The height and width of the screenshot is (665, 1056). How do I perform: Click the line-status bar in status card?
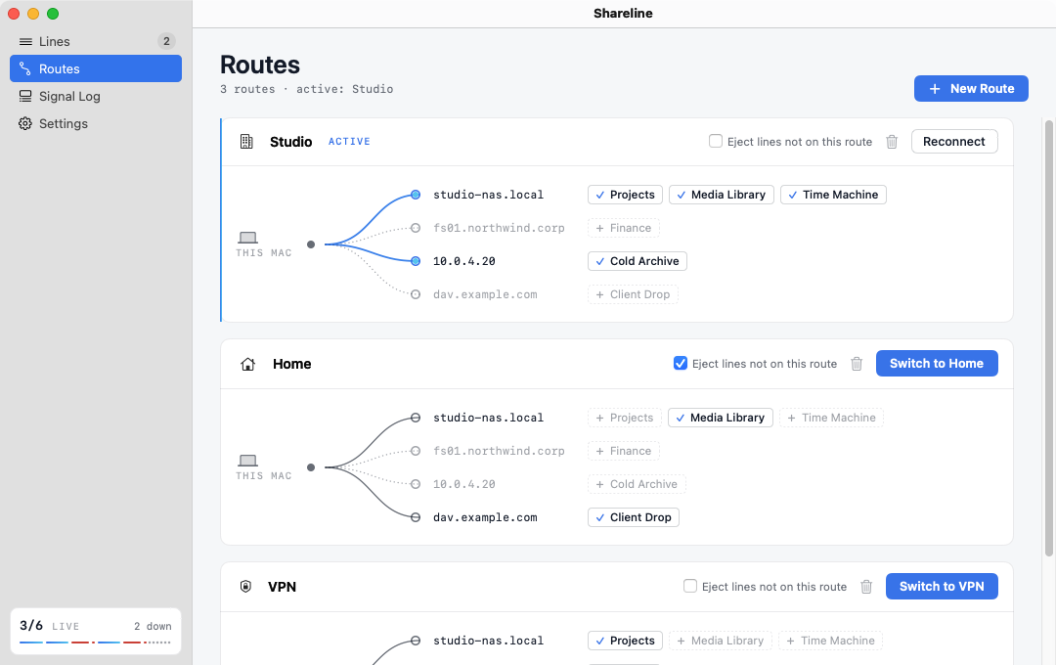coord(95,643)
